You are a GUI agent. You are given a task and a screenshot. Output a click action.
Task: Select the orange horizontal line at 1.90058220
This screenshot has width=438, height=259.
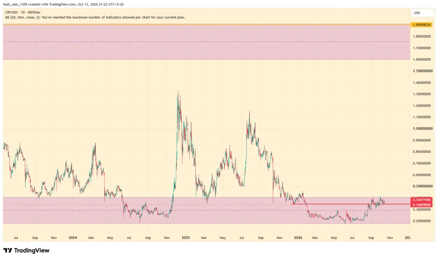[207, 24]
